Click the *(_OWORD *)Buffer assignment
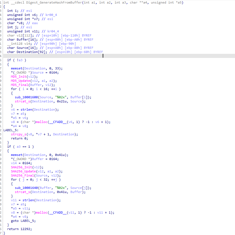235x235 pixels. point(35,159)
